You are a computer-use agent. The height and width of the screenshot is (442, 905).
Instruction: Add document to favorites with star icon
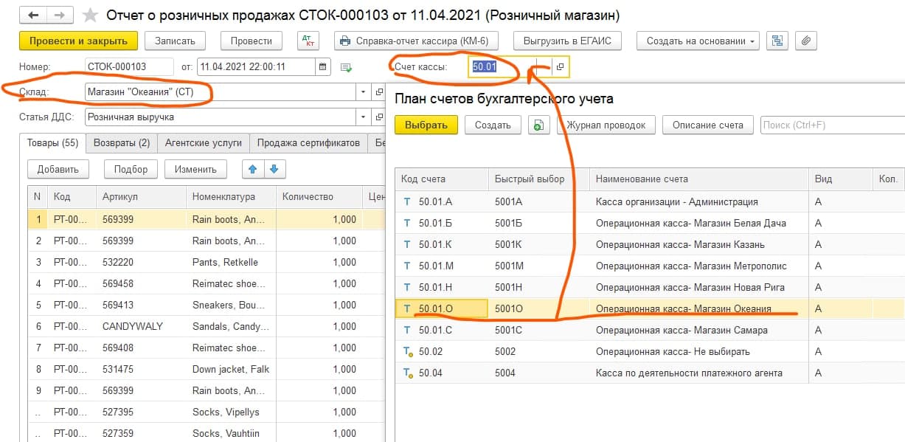click(x=90, y=15)
